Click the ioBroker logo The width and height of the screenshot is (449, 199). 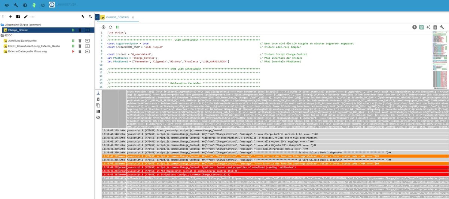52,5
